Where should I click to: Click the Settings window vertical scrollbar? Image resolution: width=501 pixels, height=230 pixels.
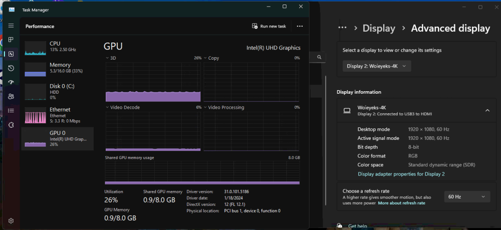click(325, 140)
